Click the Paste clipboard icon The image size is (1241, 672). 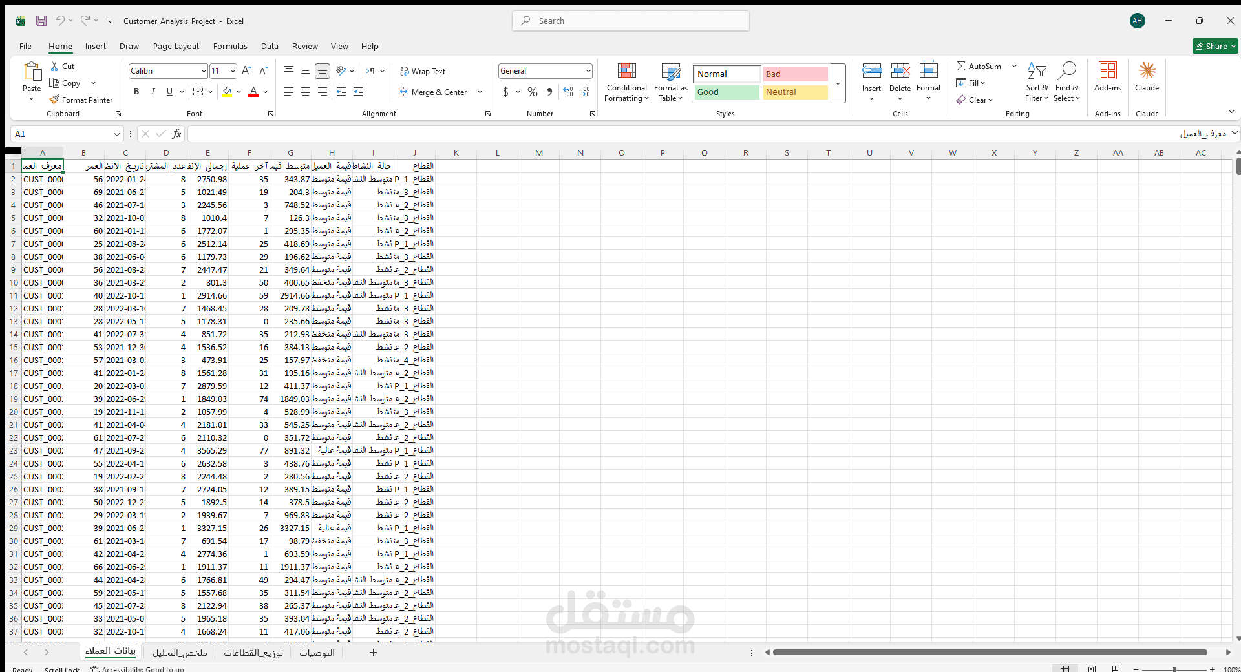[32, 71]
